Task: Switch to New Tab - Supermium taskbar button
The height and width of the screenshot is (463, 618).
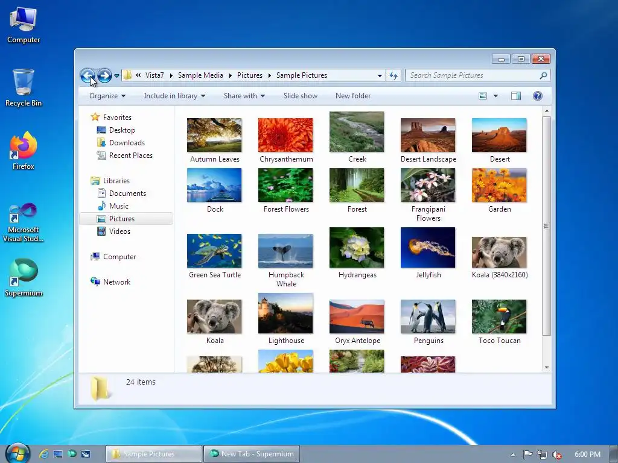Action: (252, 454)
